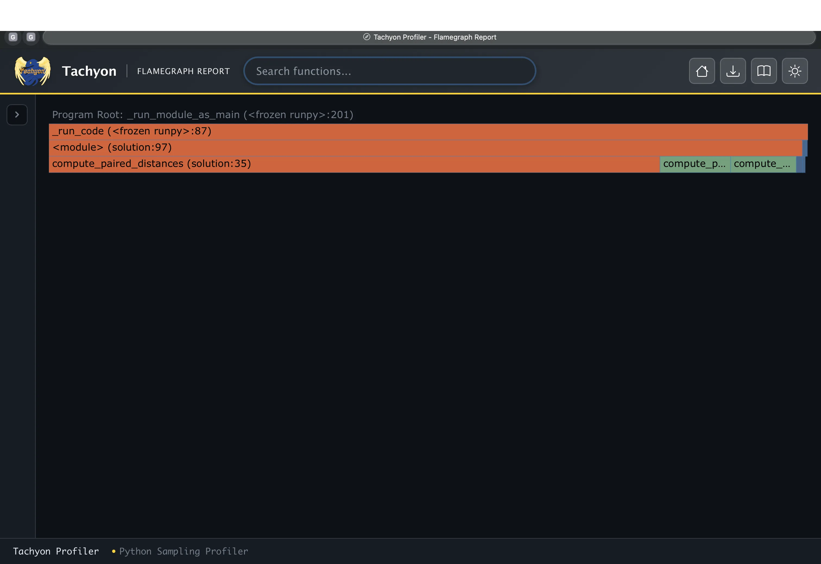Expand the sidebar with chevron button
This screenshot has width=821, height=564.
click(17, 115)
